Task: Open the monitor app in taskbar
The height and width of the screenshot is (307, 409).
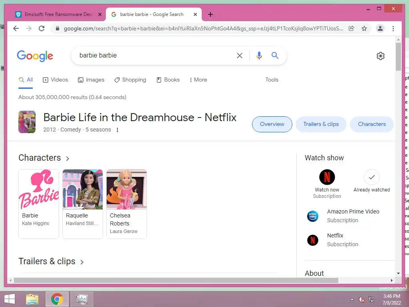Action: pyautogui.click(x=82, y=299)
